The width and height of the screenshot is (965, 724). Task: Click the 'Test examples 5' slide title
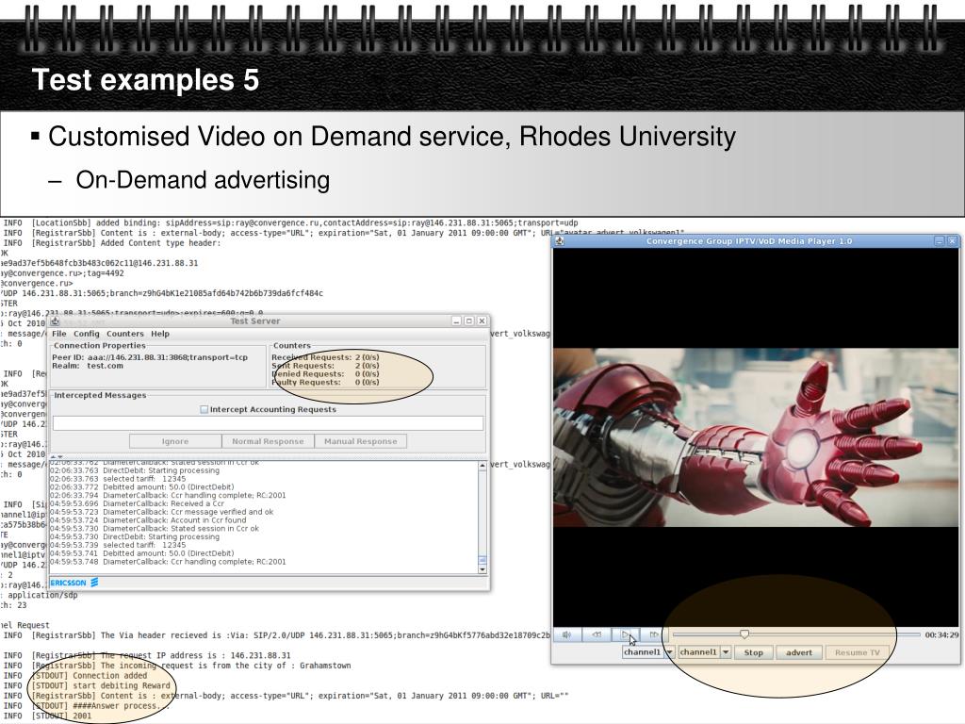coord(145,80)
